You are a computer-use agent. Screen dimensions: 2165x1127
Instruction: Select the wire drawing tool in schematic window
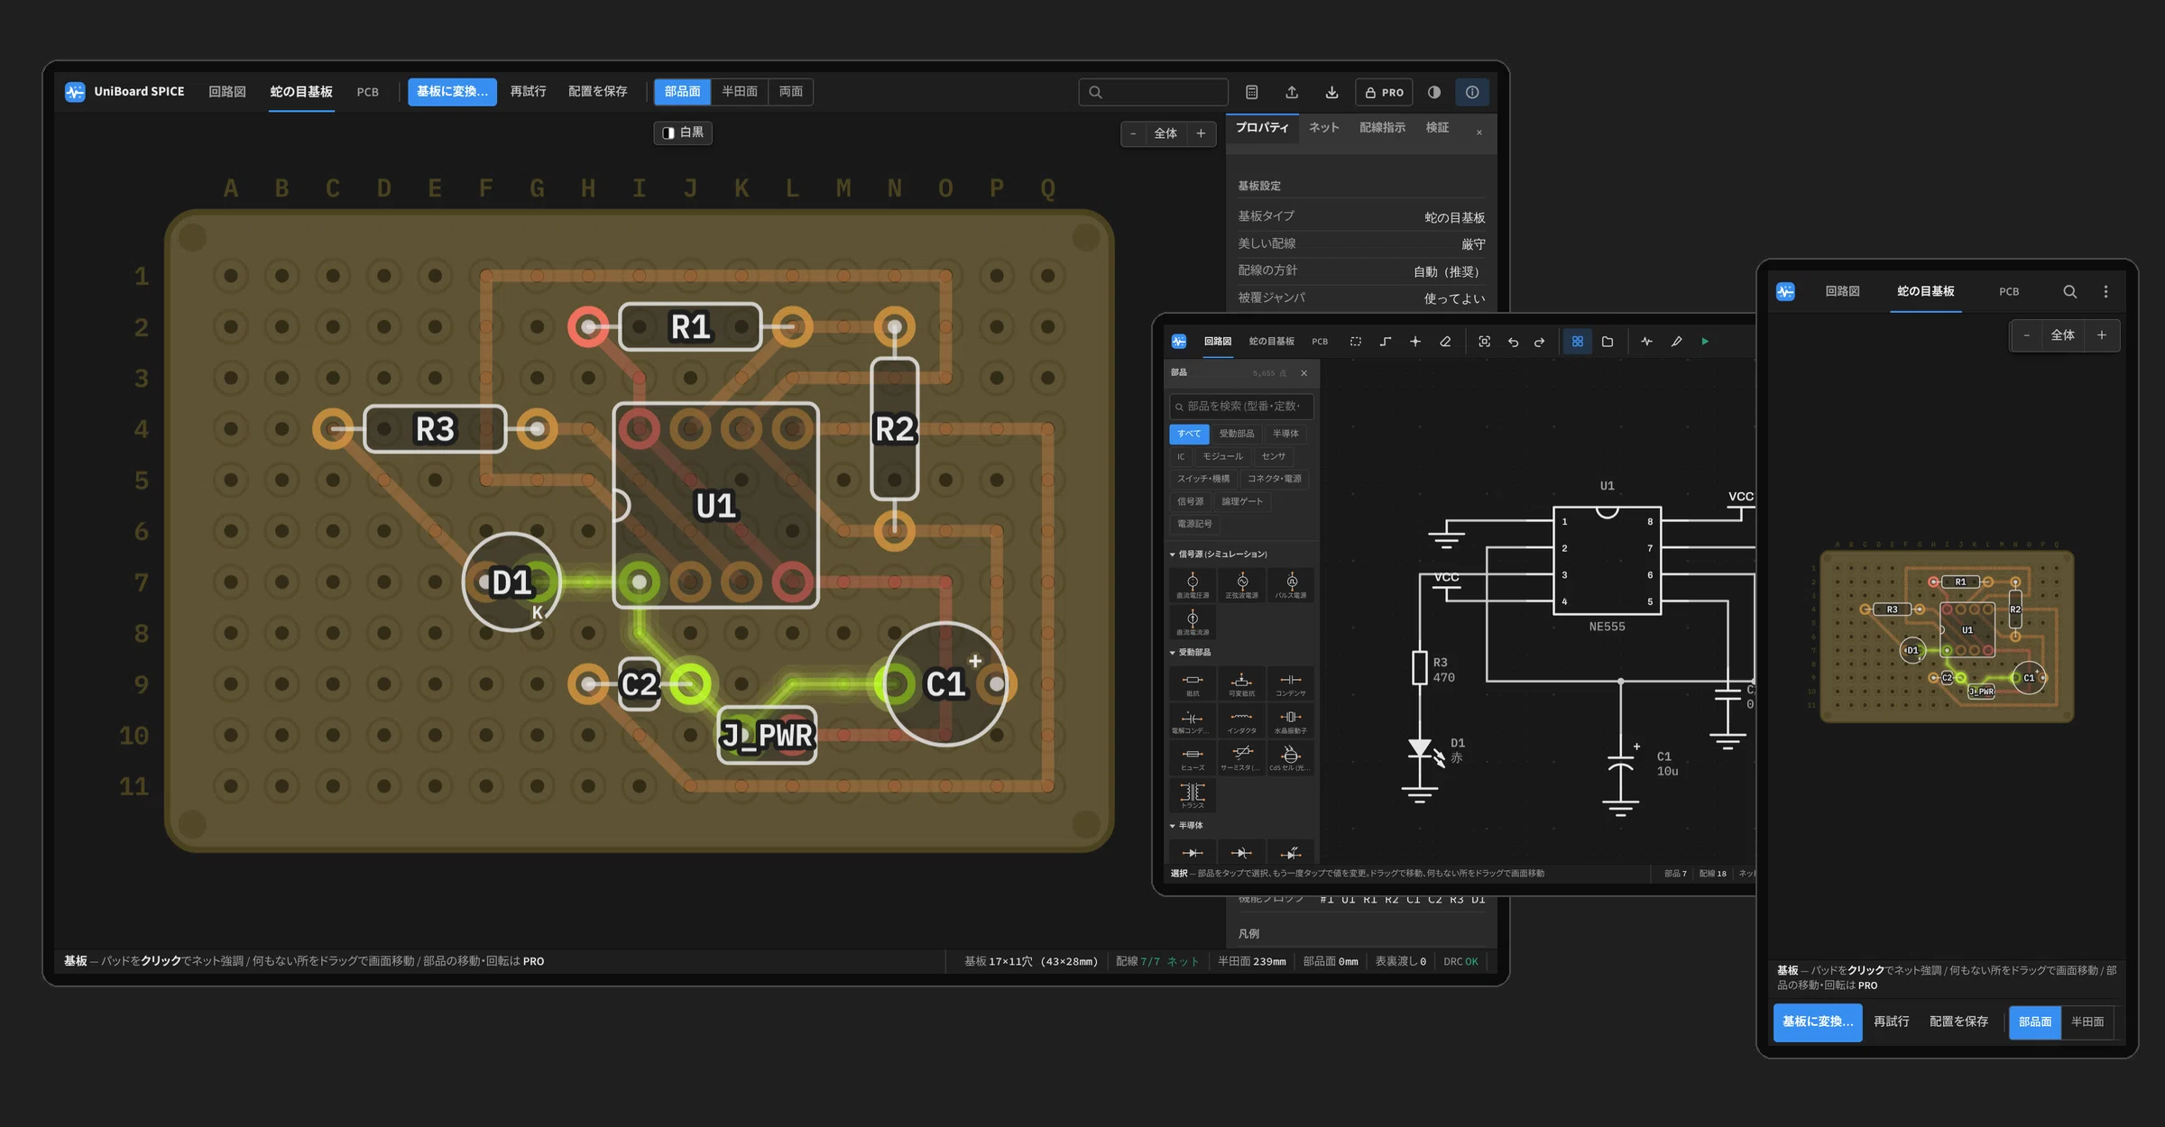tap(1386, 342)
